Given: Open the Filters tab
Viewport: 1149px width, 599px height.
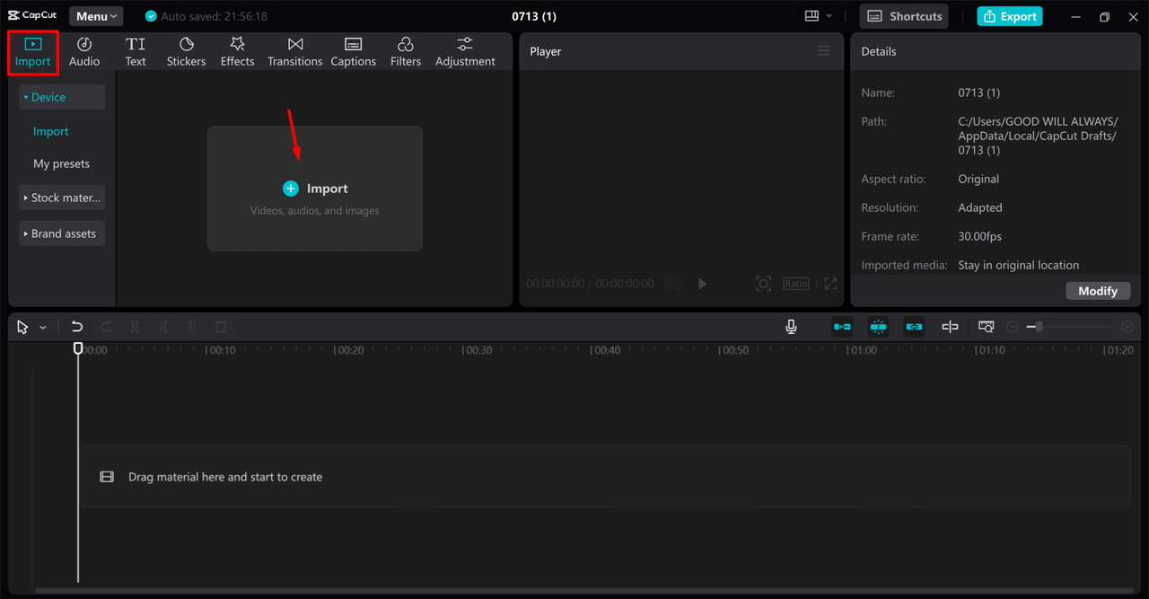Looking at the screenshot, I should tap(405, 52).
